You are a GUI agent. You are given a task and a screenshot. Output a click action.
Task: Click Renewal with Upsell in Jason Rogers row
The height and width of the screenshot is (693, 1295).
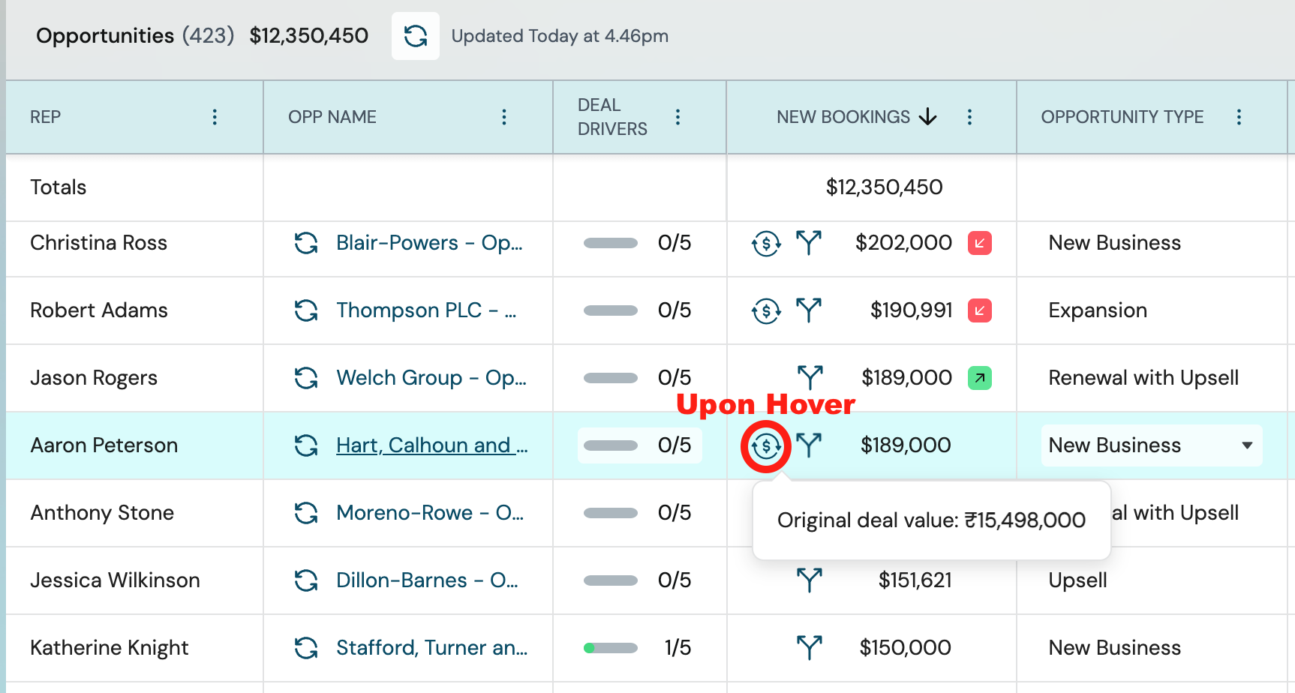(1143, 378)
